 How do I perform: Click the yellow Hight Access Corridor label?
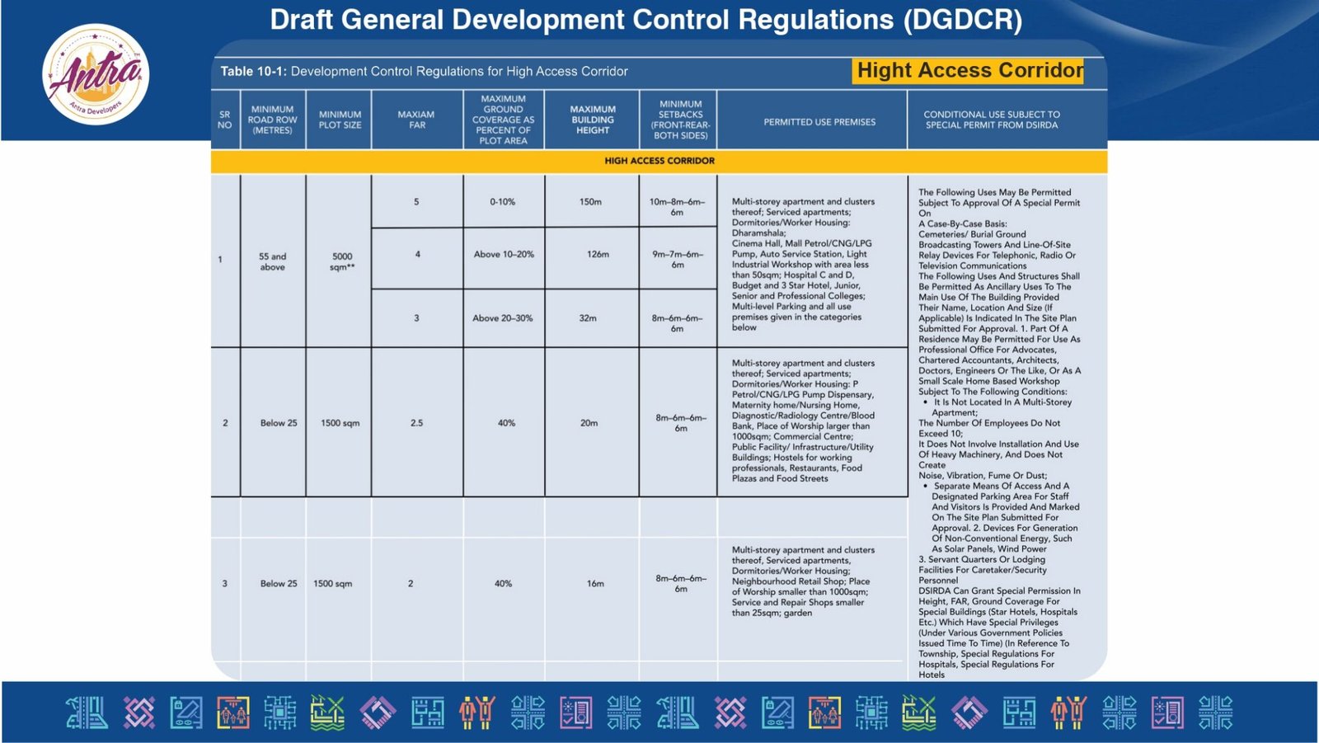click(969, 71)
